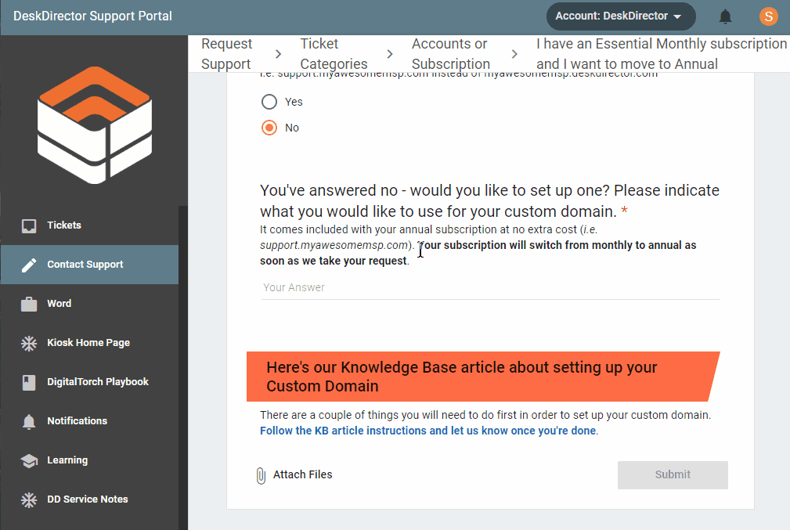Click the Kiosk Home Page snowflake icon
Viewport: 790px width, 530px height.
click(x=29, y=343)
